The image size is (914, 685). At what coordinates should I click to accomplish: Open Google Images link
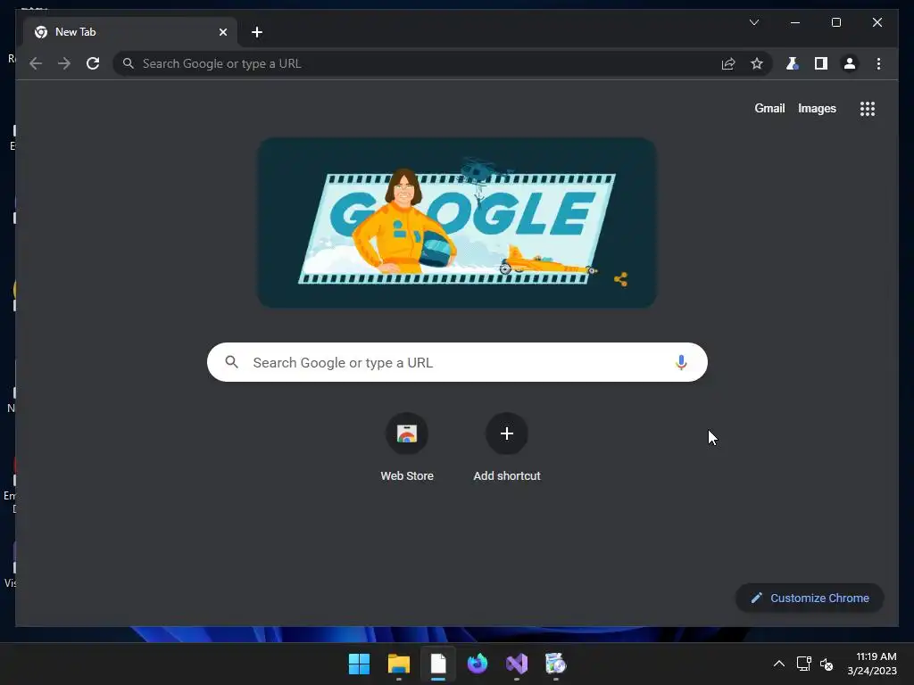coord(817,108)
